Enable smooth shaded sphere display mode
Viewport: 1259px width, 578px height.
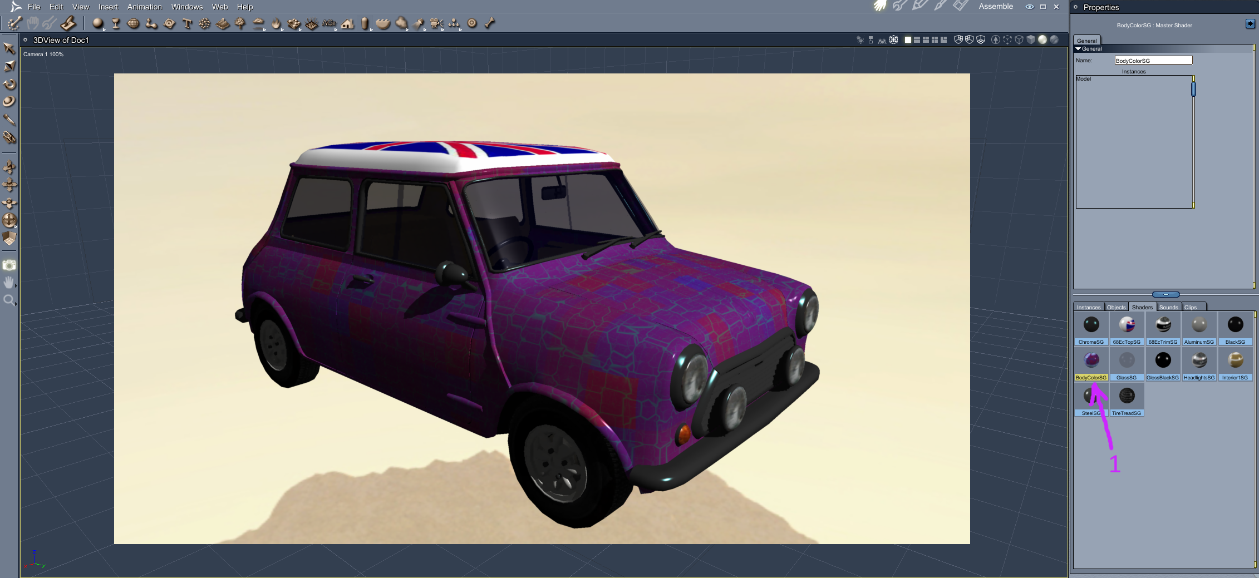point(1042,39)
